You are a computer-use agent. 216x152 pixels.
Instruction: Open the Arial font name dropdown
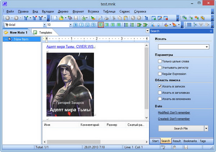click(44, 25)
